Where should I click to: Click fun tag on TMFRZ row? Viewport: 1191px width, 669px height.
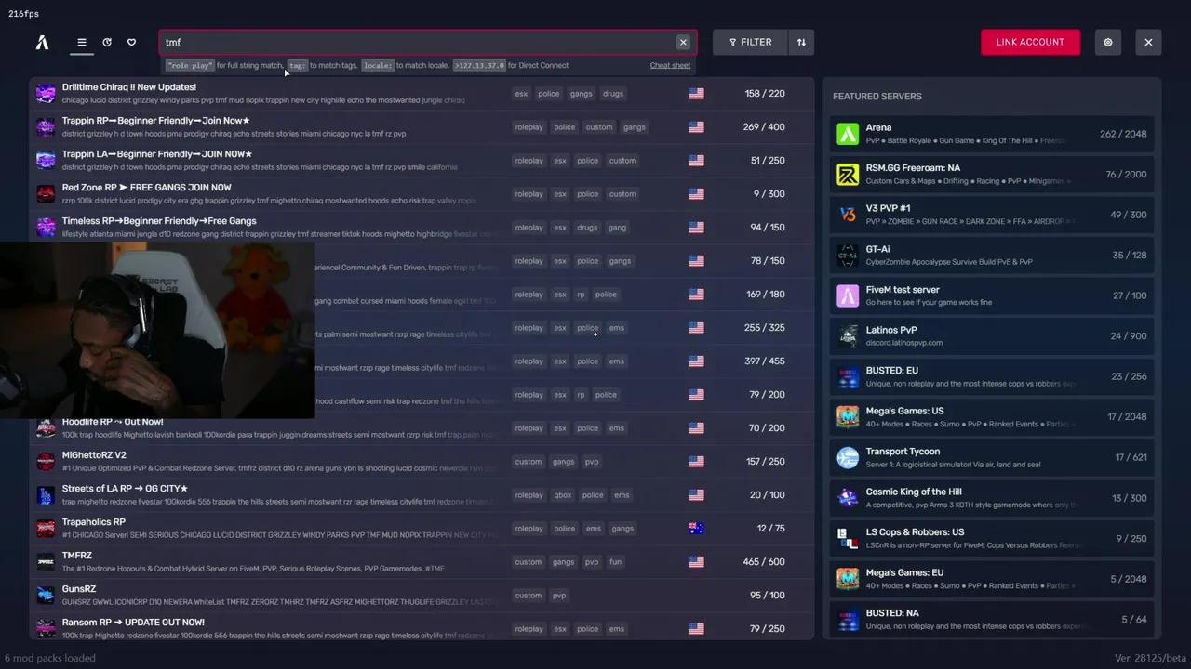pyautogui.click(x=615, y=561)
